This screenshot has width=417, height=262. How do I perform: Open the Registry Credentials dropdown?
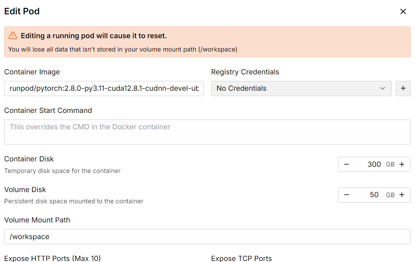point(301,88)
